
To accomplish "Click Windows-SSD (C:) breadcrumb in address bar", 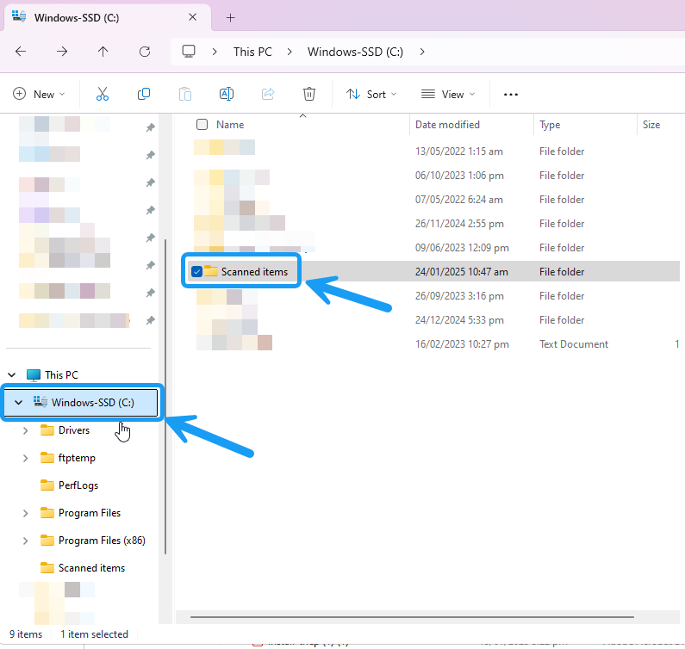I will pyautogui.click(x=355, y=52).
